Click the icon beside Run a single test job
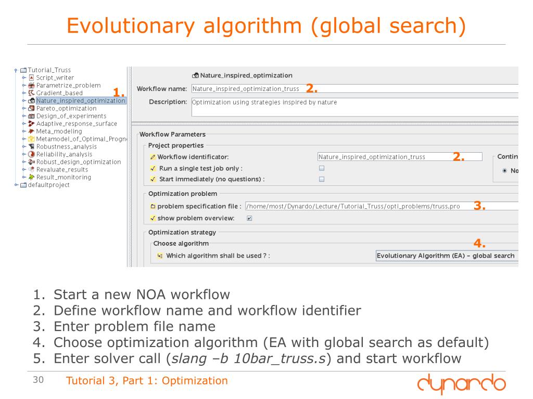Viewport: 533px width, 399px height. pyautogui.click(x=153, y=168)
